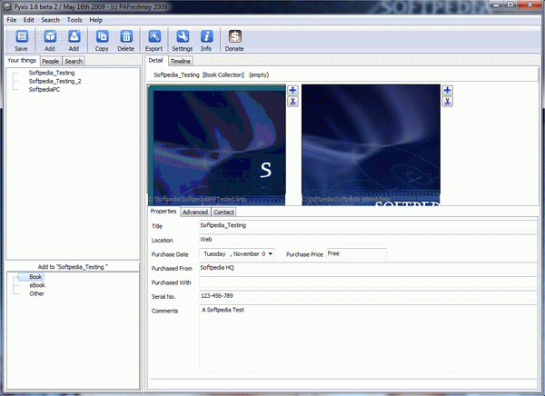
Task: Click the Title input field
Action: 368,225
